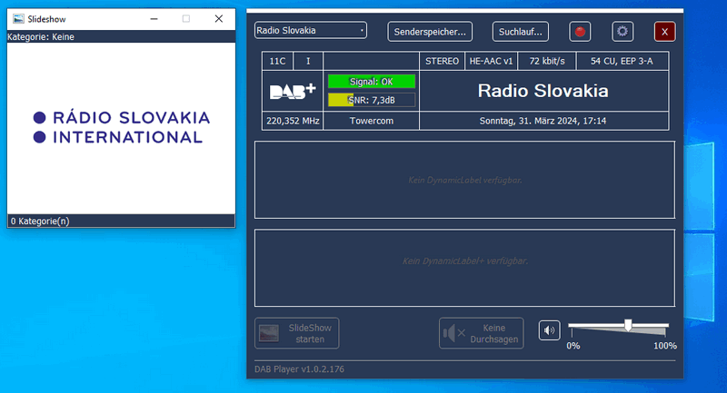
Task: Click the SNR 7,3dB level bar
Action: [372, 100]
